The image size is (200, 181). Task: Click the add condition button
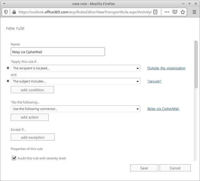tap(33, 90)
